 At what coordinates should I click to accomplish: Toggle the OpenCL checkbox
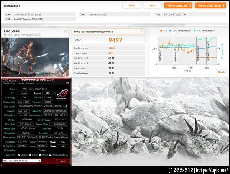19,155
